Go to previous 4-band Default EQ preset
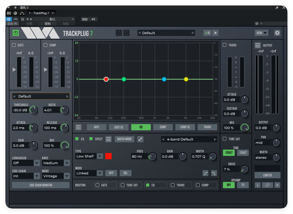Viewport: 293px width, 214px height. tap(163, 139)
